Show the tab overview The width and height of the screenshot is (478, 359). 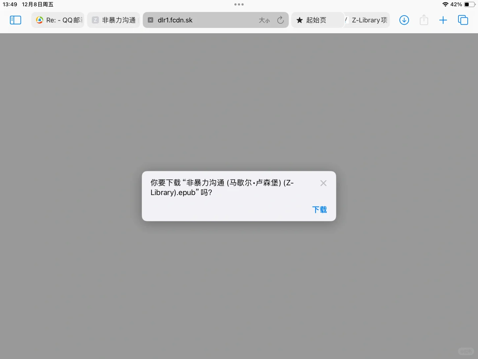(463, 20)
